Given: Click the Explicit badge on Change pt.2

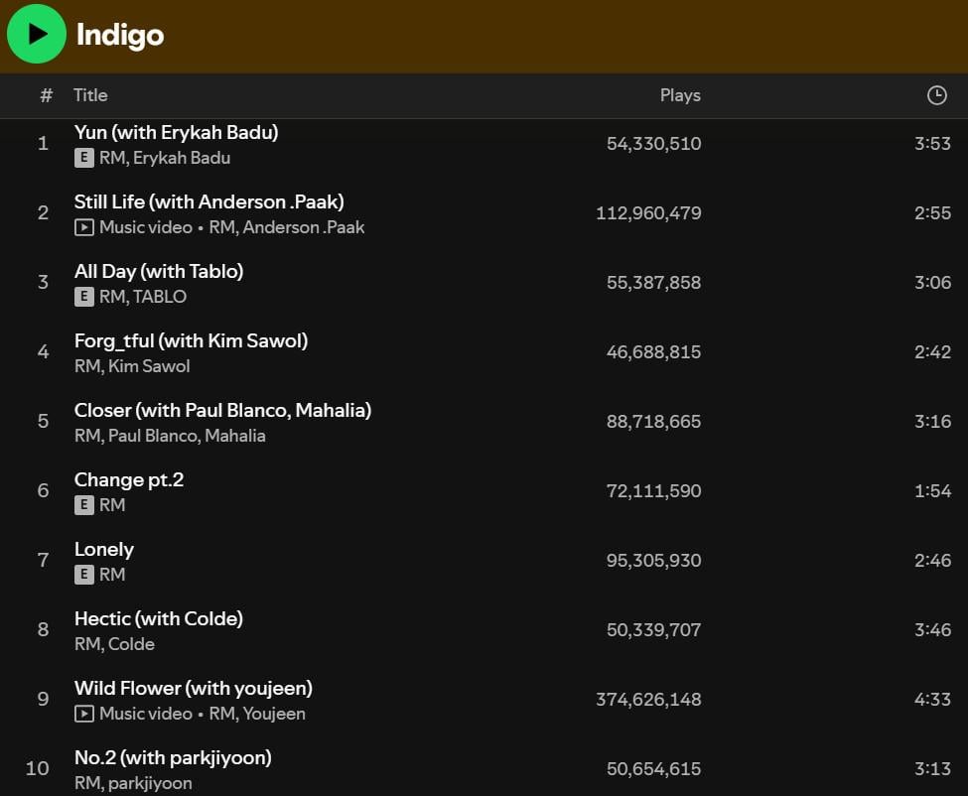Looking at the screenshot, I should (x=84, y=504).
